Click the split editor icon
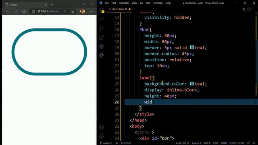The image size is (258, 145). coord(249,9)
